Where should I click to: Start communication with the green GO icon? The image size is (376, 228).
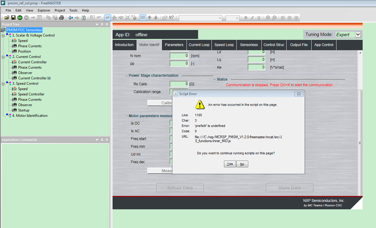coord(20,17)
